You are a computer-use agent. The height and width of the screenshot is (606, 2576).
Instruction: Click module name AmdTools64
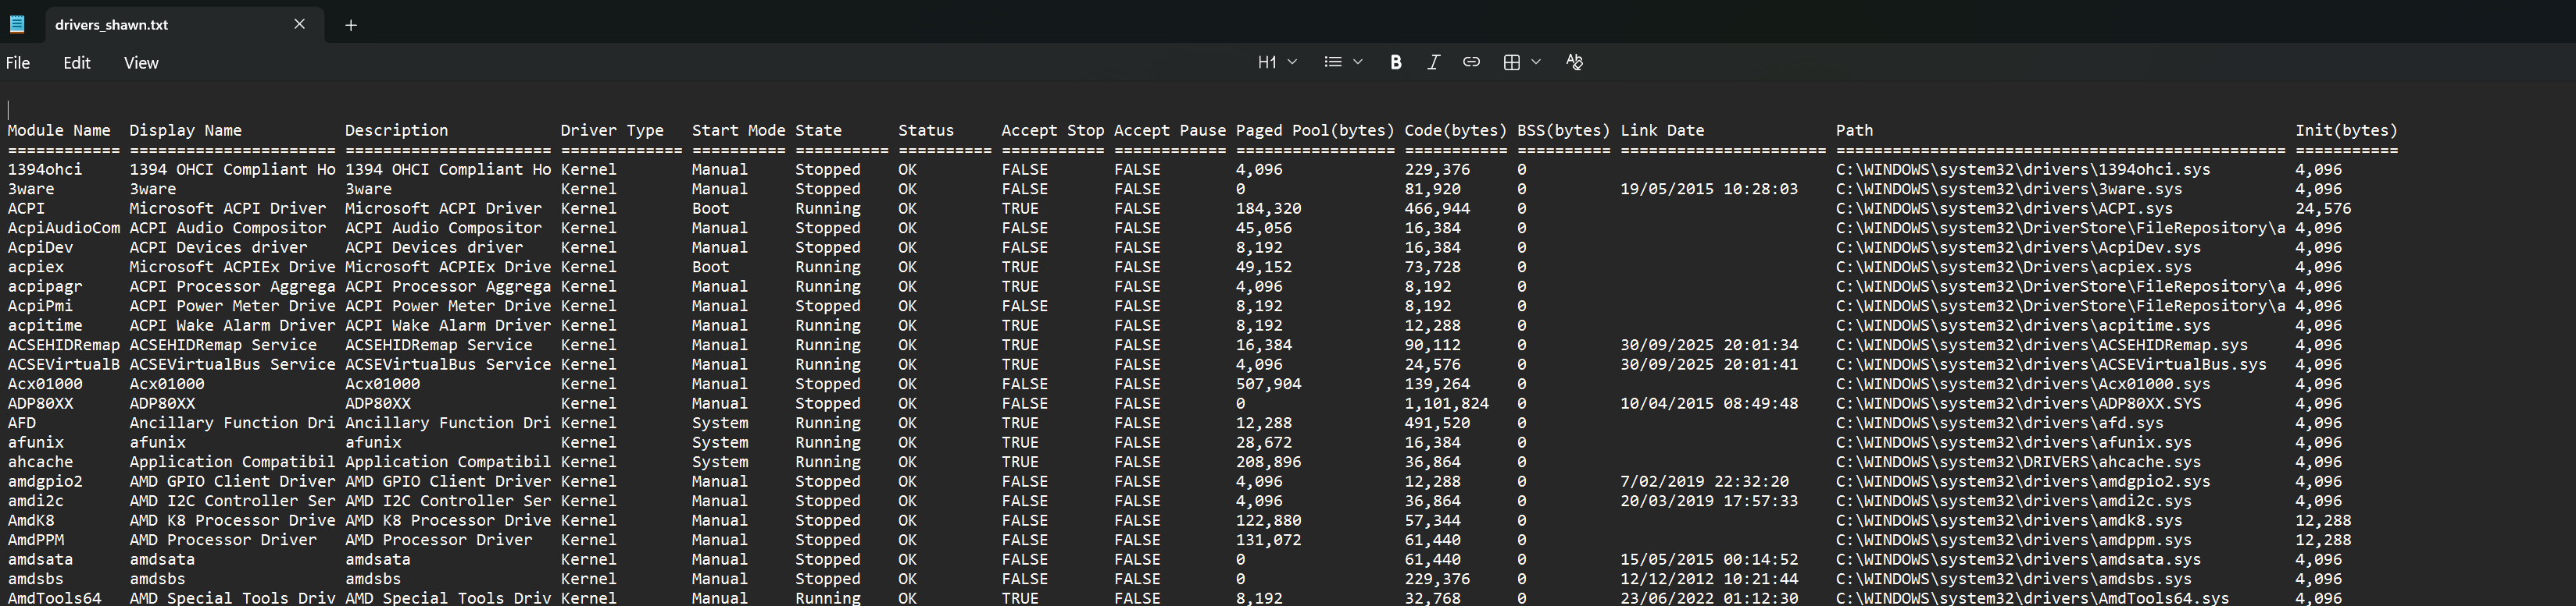(54, 598)
